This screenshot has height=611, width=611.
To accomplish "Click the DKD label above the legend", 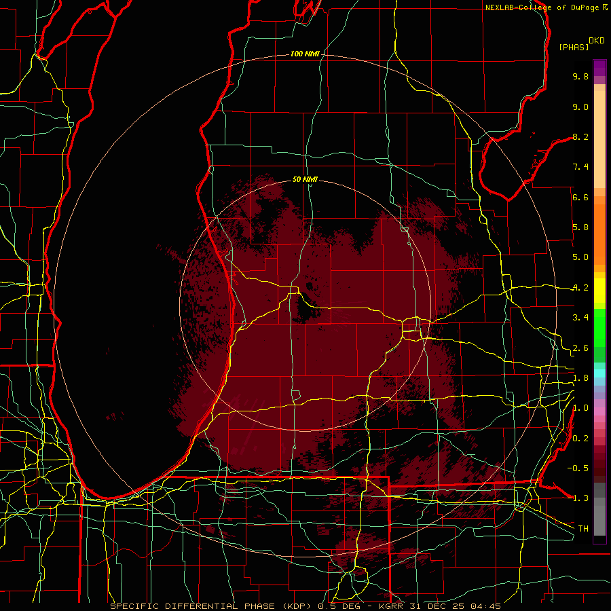I will click(x=597, y=41).
